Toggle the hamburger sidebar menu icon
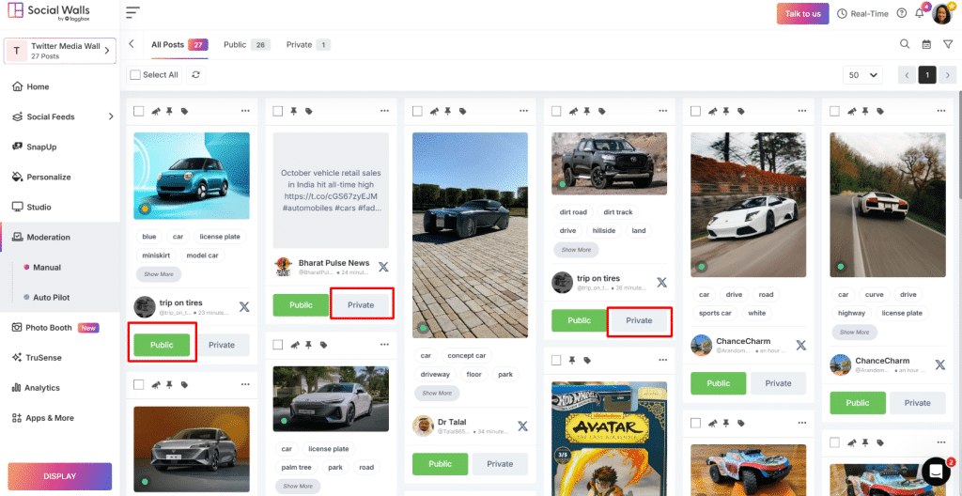The image size is (962, 496). coord(132,13)
